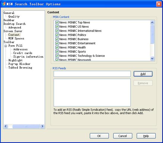Click the MSN Content list scroll-down arrow
Image resolution: width=163 pixels, height=143 pixels.
click(152, 59)
